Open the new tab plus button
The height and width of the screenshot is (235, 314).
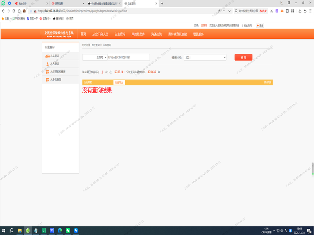(162, 3)
